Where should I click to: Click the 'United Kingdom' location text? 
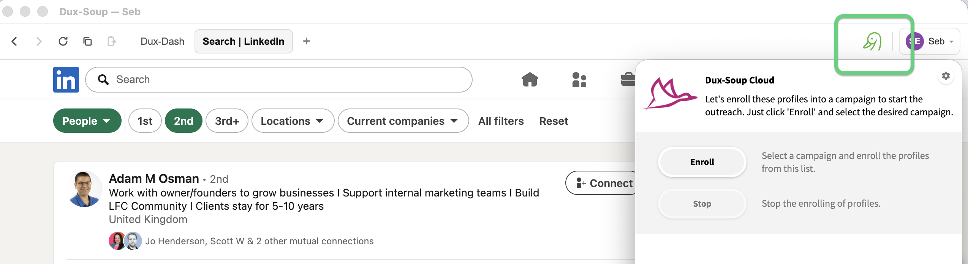click(x=148, y=220)
